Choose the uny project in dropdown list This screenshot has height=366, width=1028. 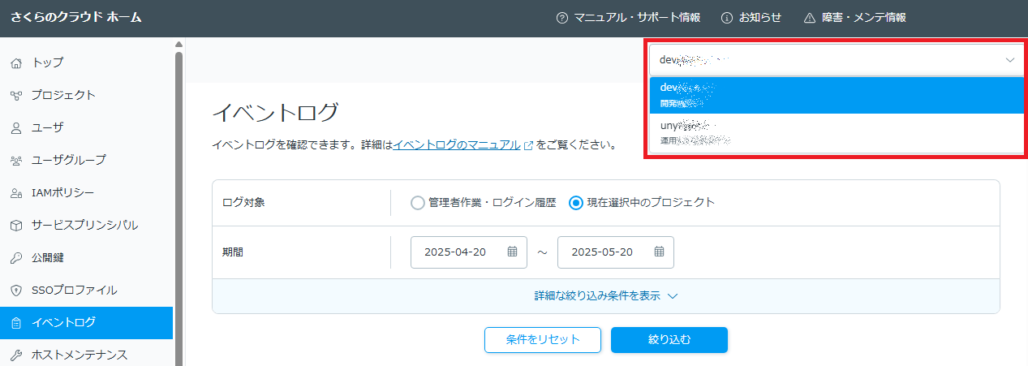coord(833,132)
